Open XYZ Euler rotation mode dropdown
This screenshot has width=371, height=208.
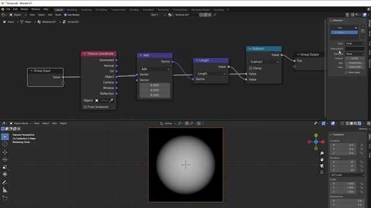(347, 175)
